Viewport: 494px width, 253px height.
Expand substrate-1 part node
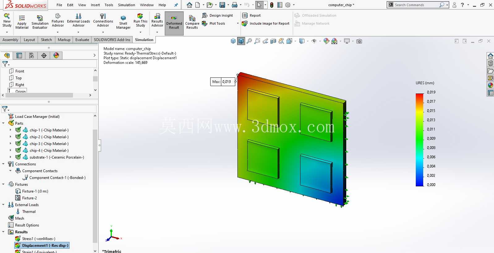click(x=11, y=157)
